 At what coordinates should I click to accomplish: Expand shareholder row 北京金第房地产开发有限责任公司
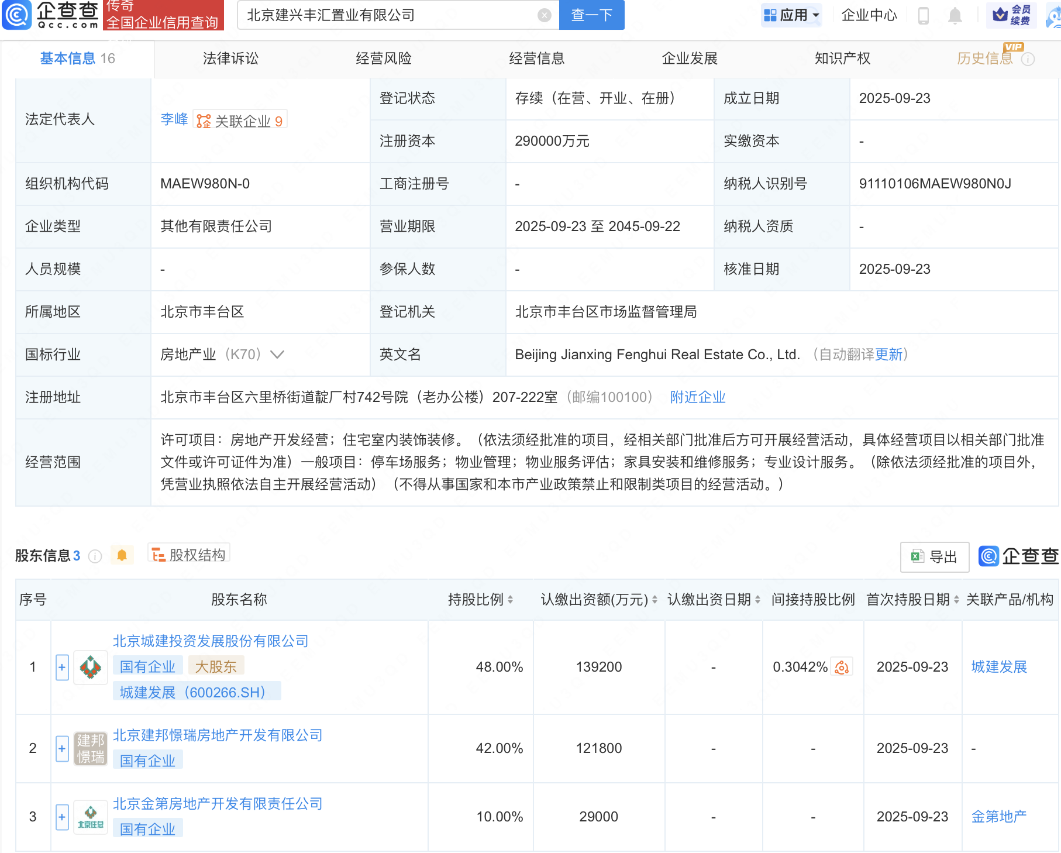62,817
